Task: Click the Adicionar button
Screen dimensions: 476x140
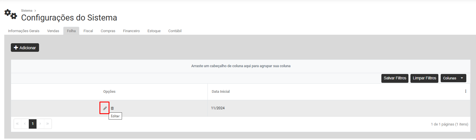Action: tap(25, 48)
